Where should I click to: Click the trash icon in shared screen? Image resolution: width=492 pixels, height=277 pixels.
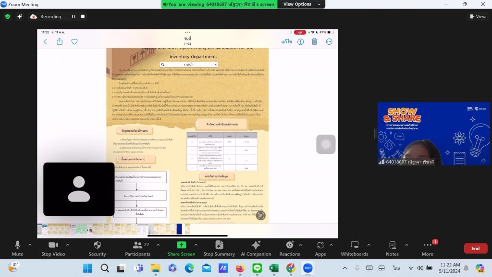pyautogui.click(x=314, y=41)
